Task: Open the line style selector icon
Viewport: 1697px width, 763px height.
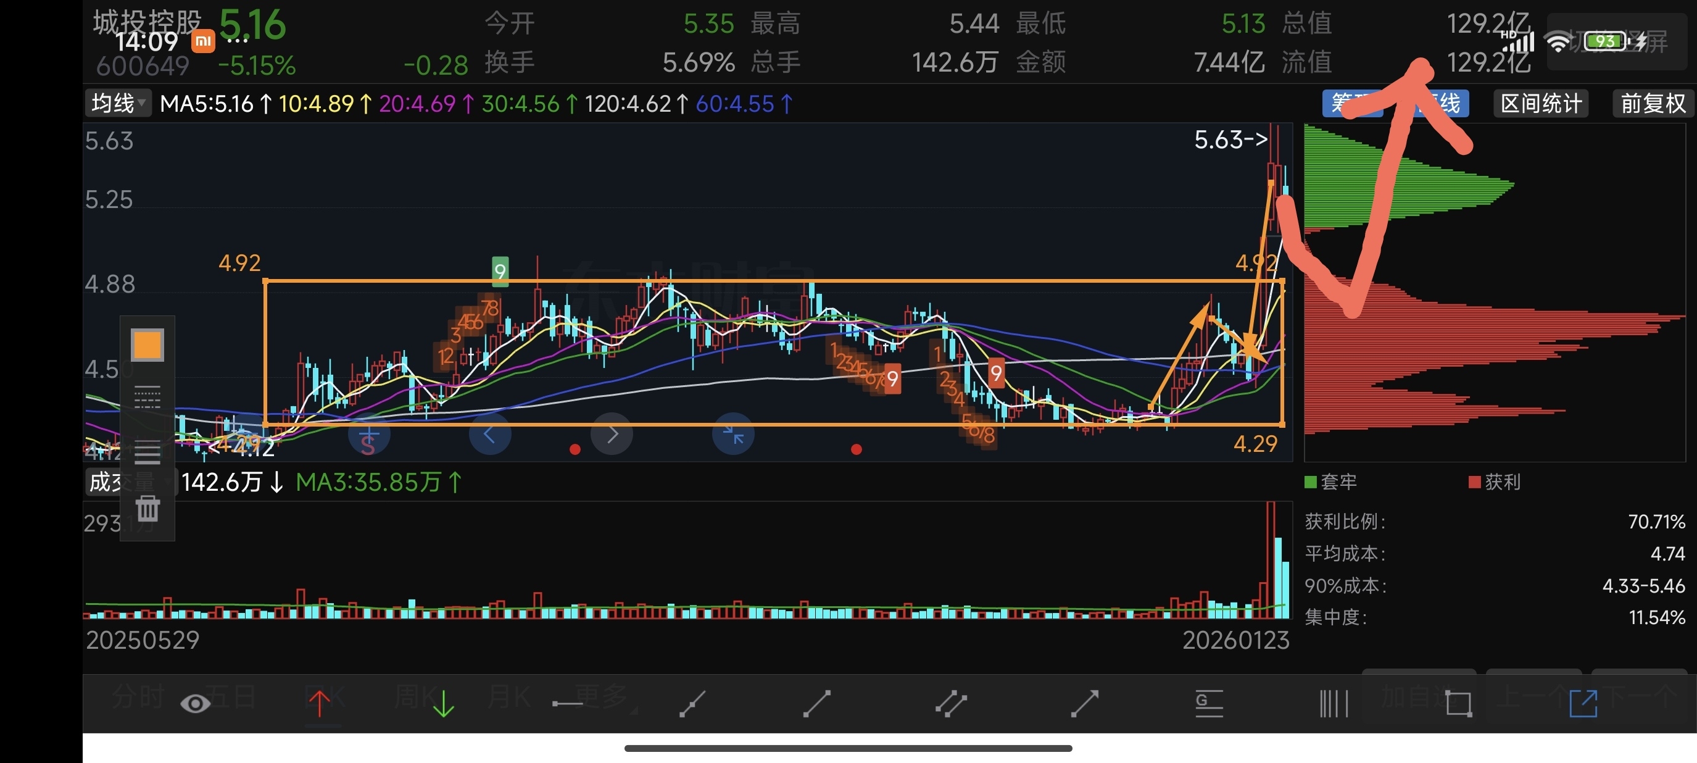Action: 147,398
